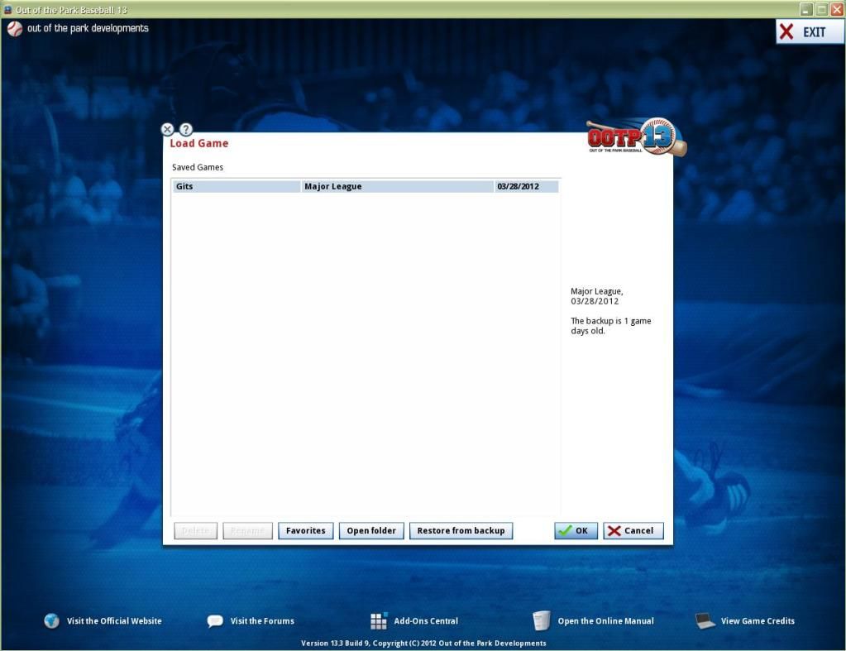Click Restore from backup button
Viewport: 846px width, 651px height.
point(461,530)
